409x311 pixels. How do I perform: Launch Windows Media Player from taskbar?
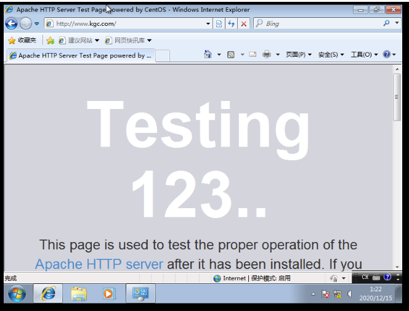pos(109,294)
